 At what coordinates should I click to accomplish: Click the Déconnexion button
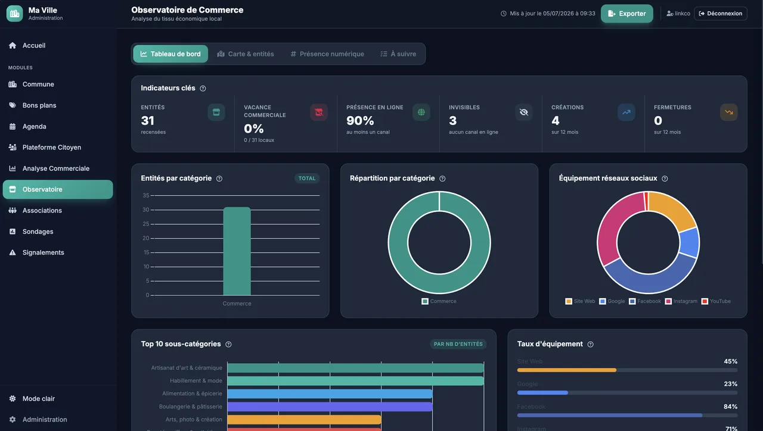[721, 14]
